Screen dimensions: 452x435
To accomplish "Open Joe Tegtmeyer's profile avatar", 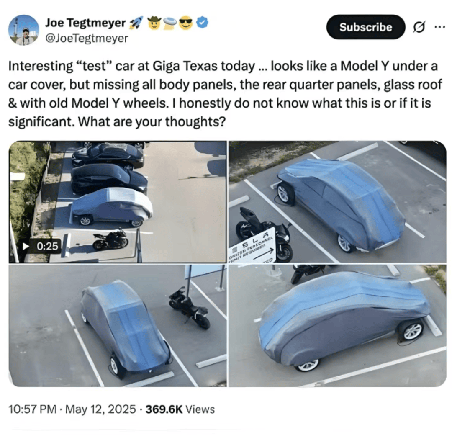I will [23, 30].
